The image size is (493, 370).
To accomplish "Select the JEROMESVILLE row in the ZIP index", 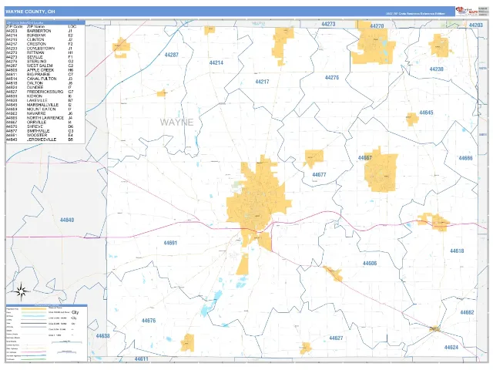I will 39,140.
